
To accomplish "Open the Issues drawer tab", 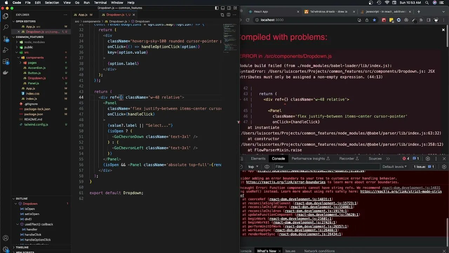I will [290, 251].
